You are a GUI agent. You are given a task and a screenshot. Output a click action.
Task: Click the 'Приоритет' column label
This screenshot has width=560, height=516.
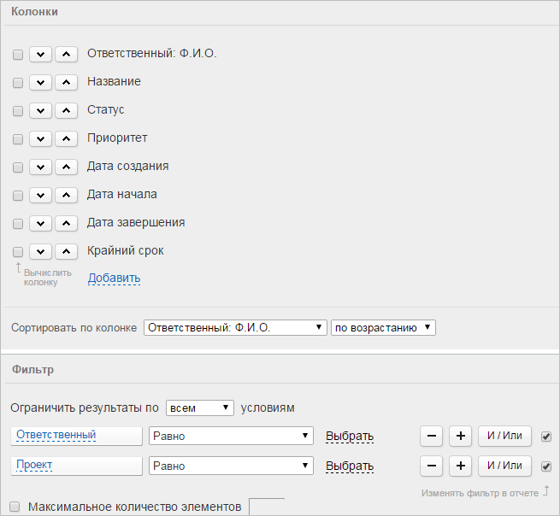(117, 138)
